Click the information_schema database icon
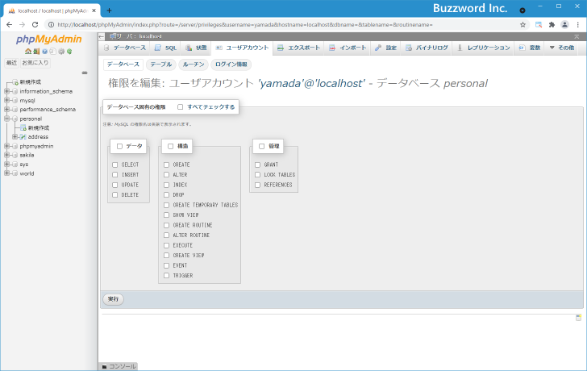The height and width of the screenshot is (371, 587). click(15, 91)
